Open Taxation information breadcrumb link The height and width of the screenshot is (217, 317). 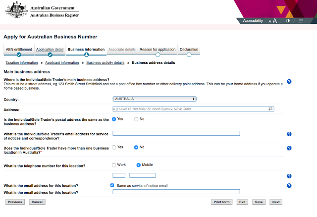(x=22, y=63)
